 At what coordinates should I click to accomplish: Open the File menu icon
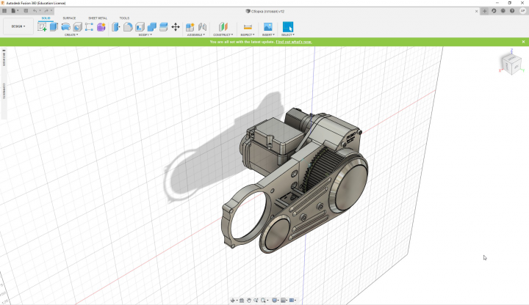[13, 11]
